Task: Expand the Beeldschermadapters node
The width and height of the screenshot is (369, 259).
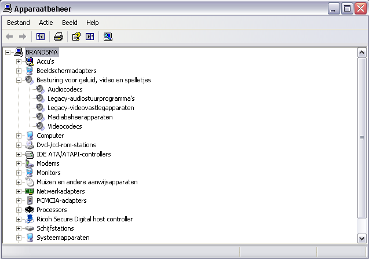Action: pyautogui.click(x=19, y=71)
